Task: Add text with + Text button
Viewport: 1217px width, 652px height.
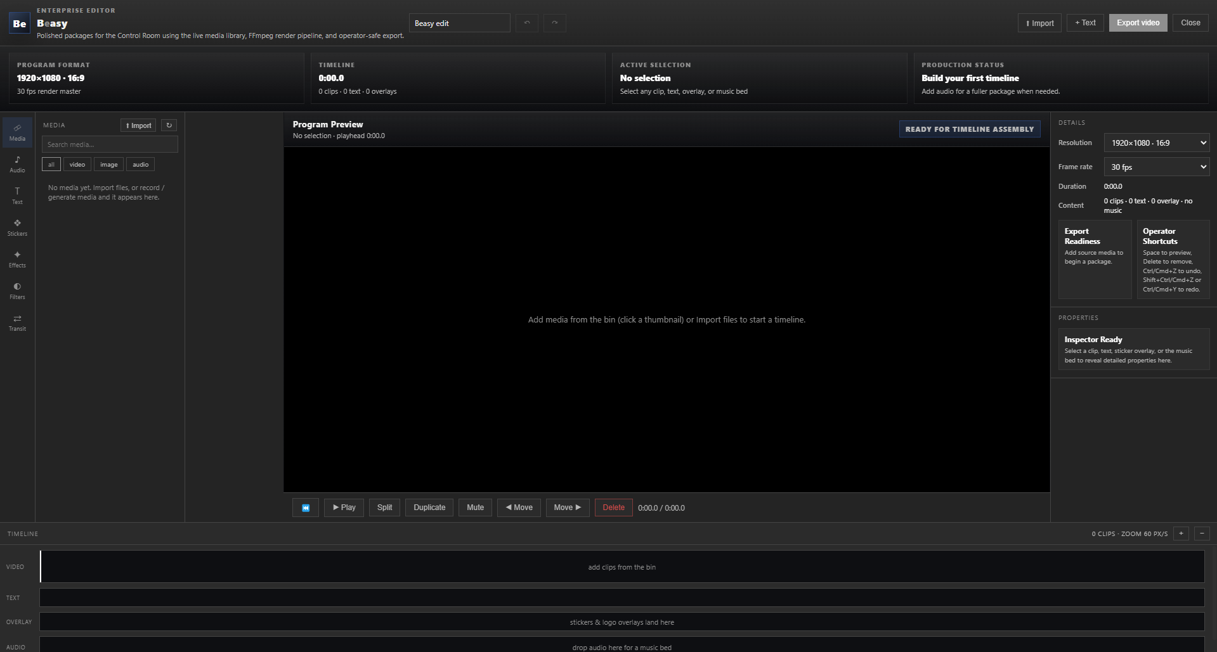Action: [1085, 23]
